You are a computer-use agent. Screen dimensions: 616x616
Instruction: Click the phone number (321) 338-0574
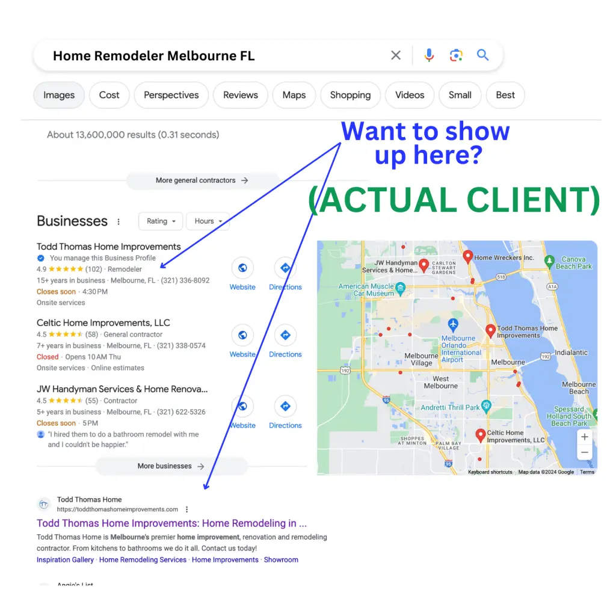click(x=181, y=346)
